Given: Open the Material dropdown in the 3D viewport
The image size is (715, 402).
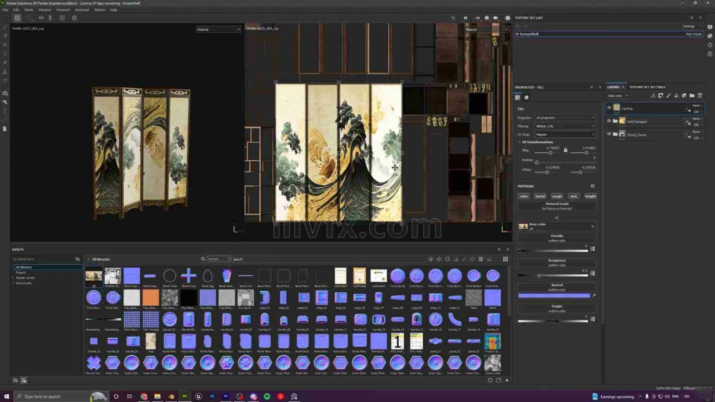Looking at the screenshot, I should pyautogui.click(x=218, y=29).
